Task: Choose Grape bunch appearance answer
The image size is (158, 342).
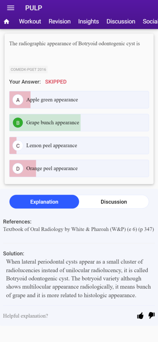Action: click(79, 123)
